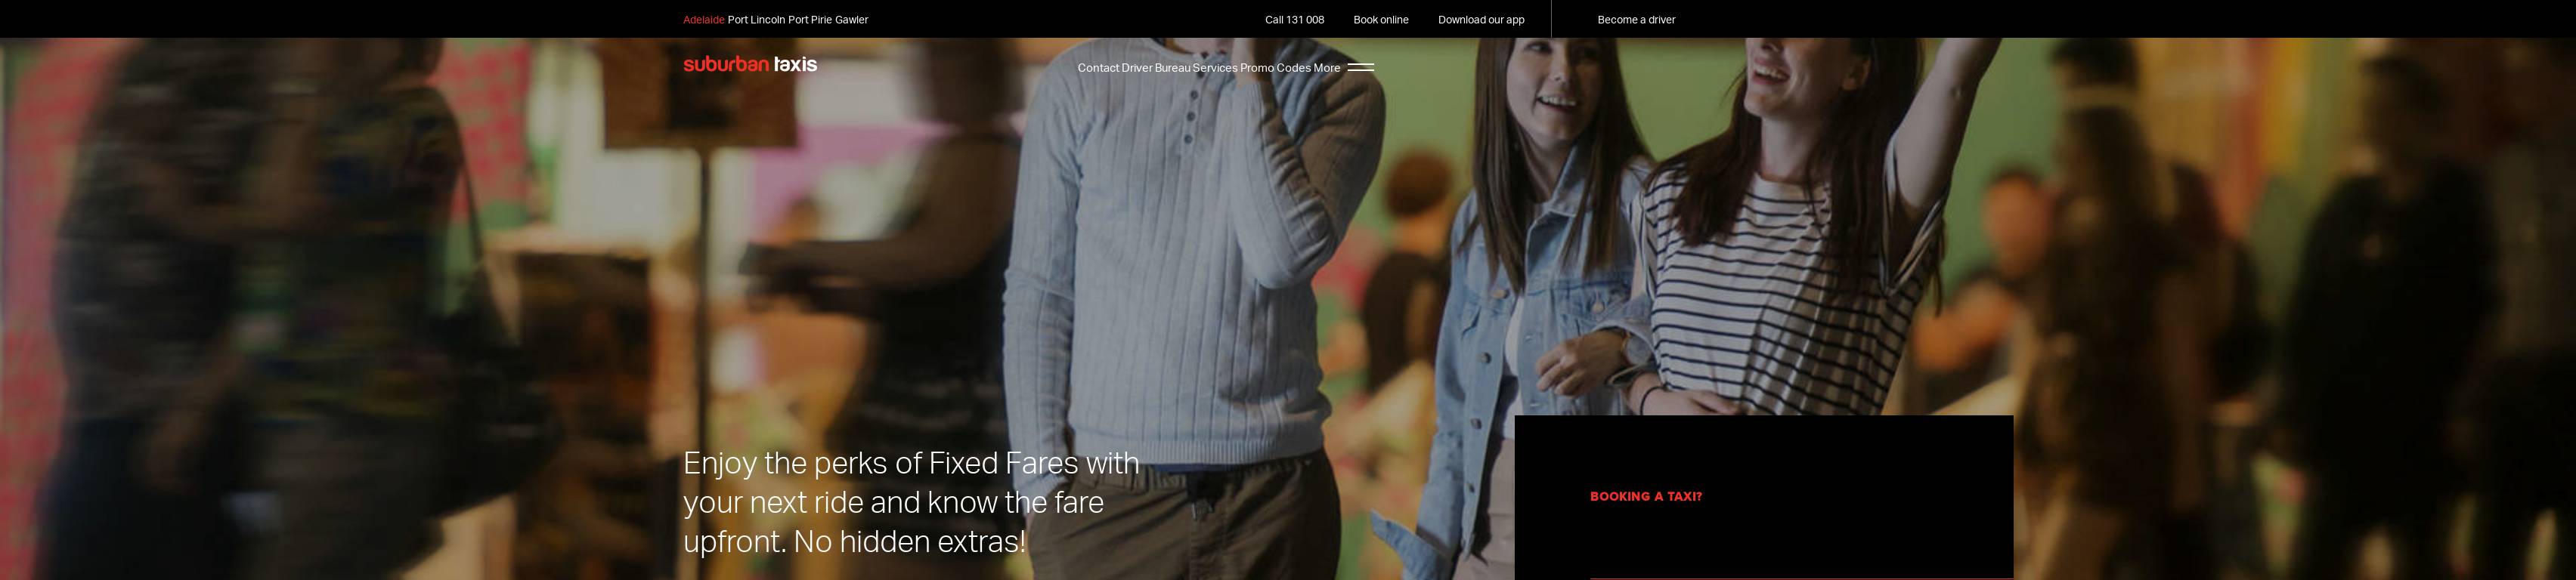Viewport: 2576px width, 580px height.
Task: Switch to the Port Lincoln location
Action: pos(756,20)
